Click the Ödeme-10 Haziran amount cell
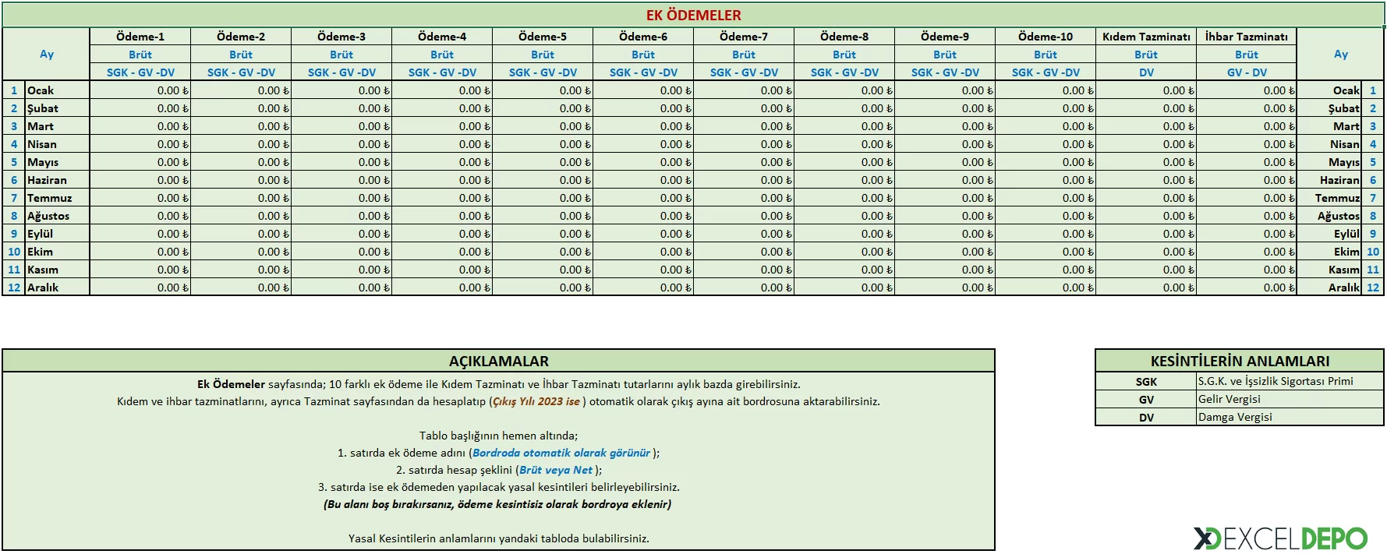This screenshot has height=554, width=1387. point(1046,180)
